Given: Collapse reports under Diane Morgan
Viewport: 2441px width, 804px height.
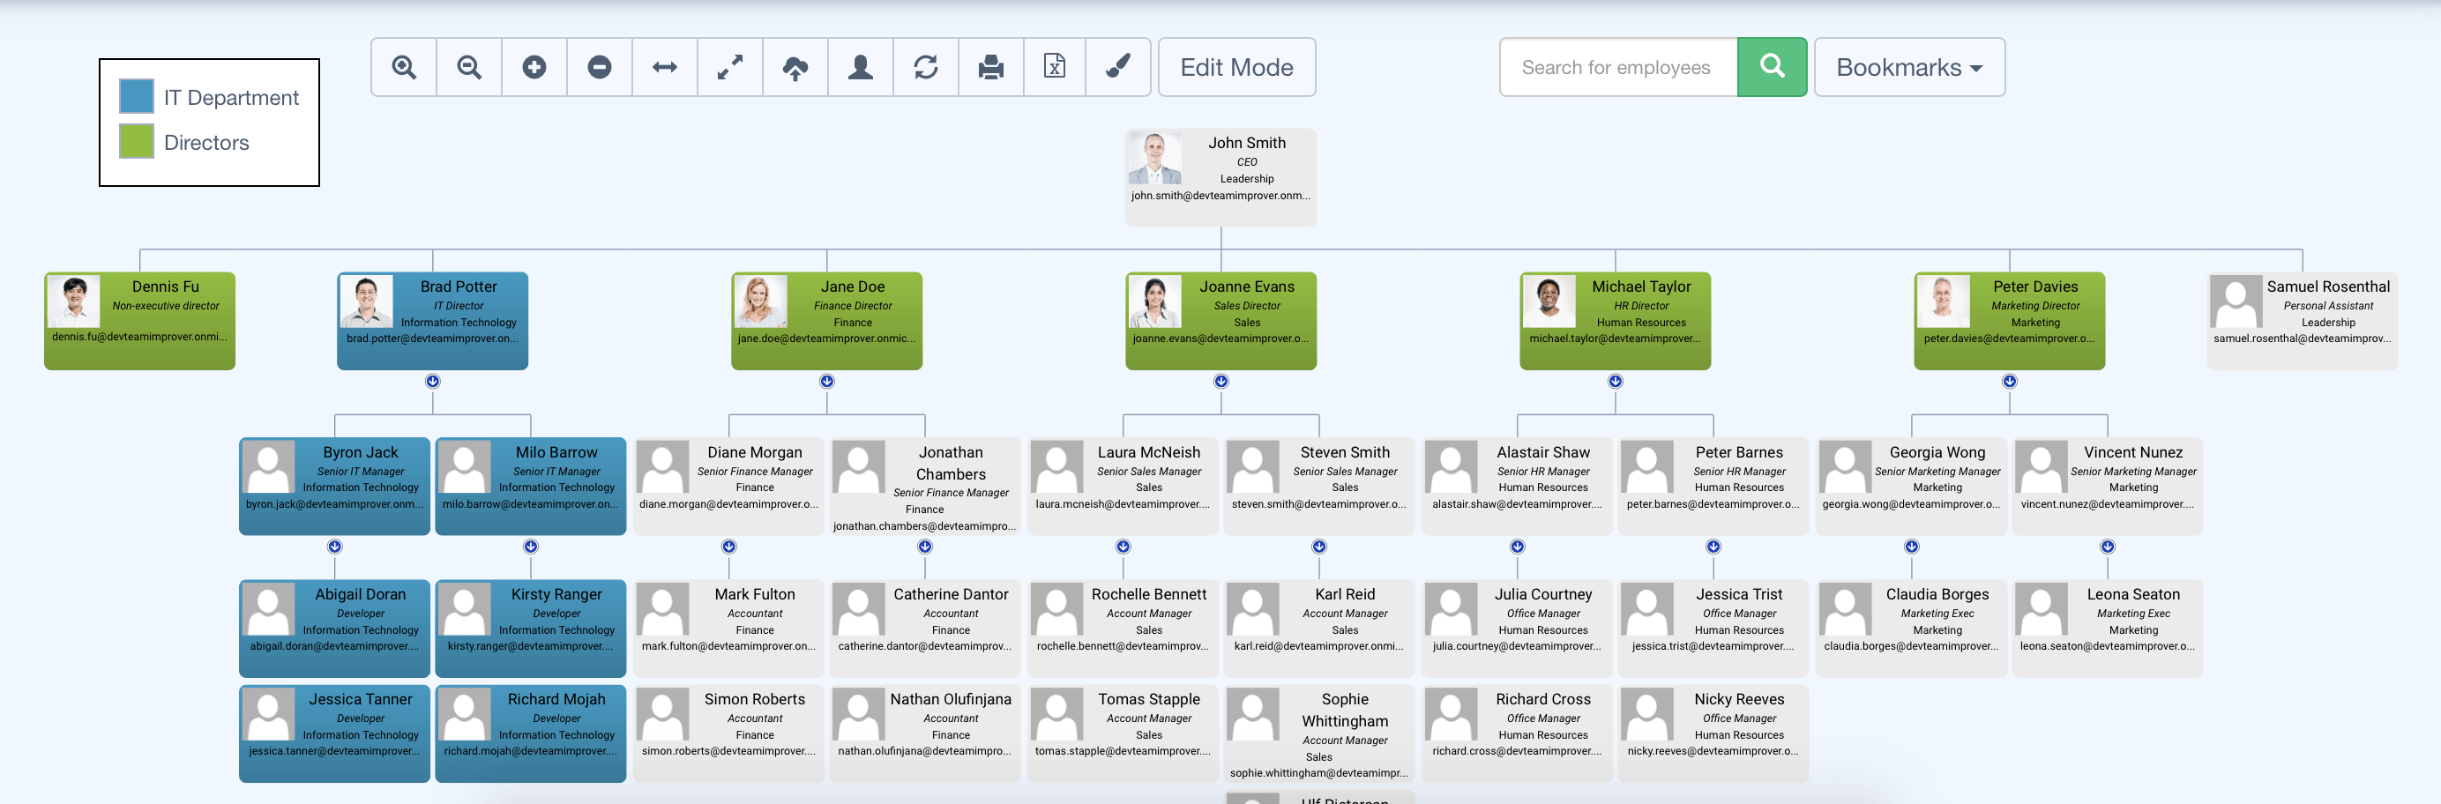Looking at the screenshot, I should coord(728,547).
